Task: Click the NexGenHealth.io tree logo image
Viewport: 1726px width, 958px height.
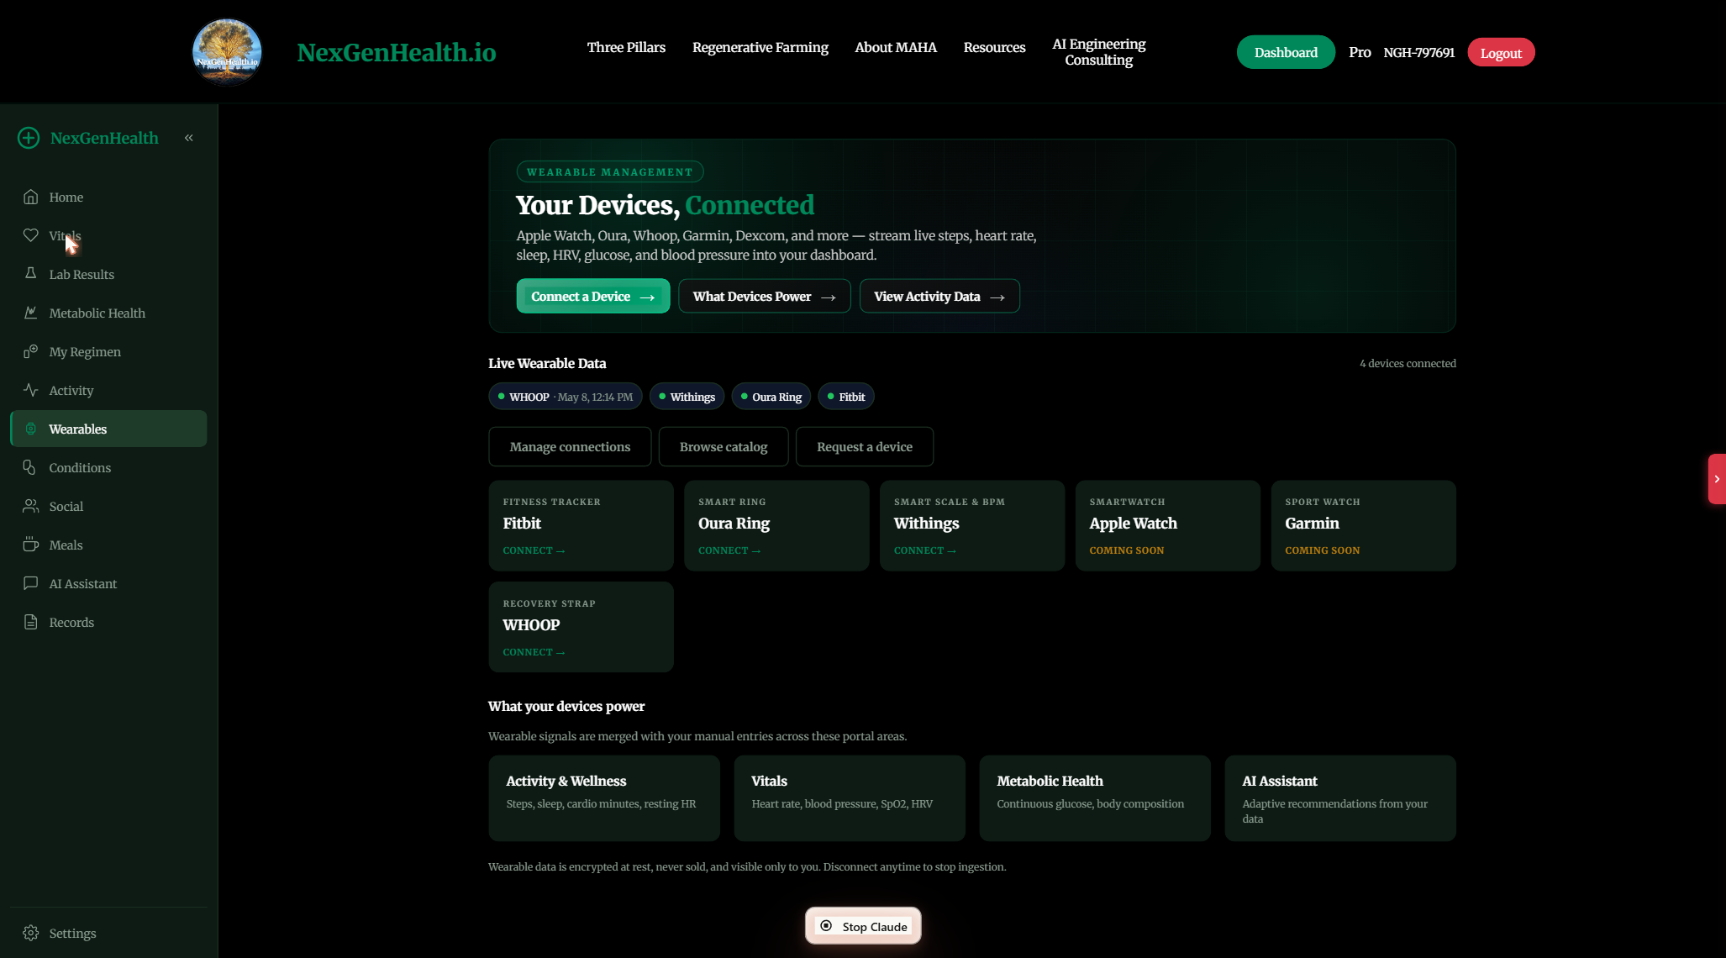Action: point(227,52)
